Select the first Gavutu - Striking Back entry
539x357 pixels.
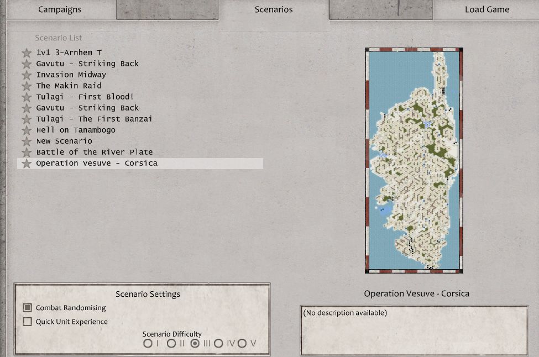click(87, 64)
